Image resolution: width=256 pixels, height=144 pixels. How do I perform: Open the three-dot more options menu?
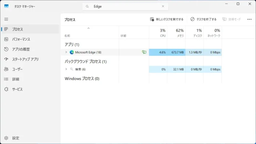249,19
